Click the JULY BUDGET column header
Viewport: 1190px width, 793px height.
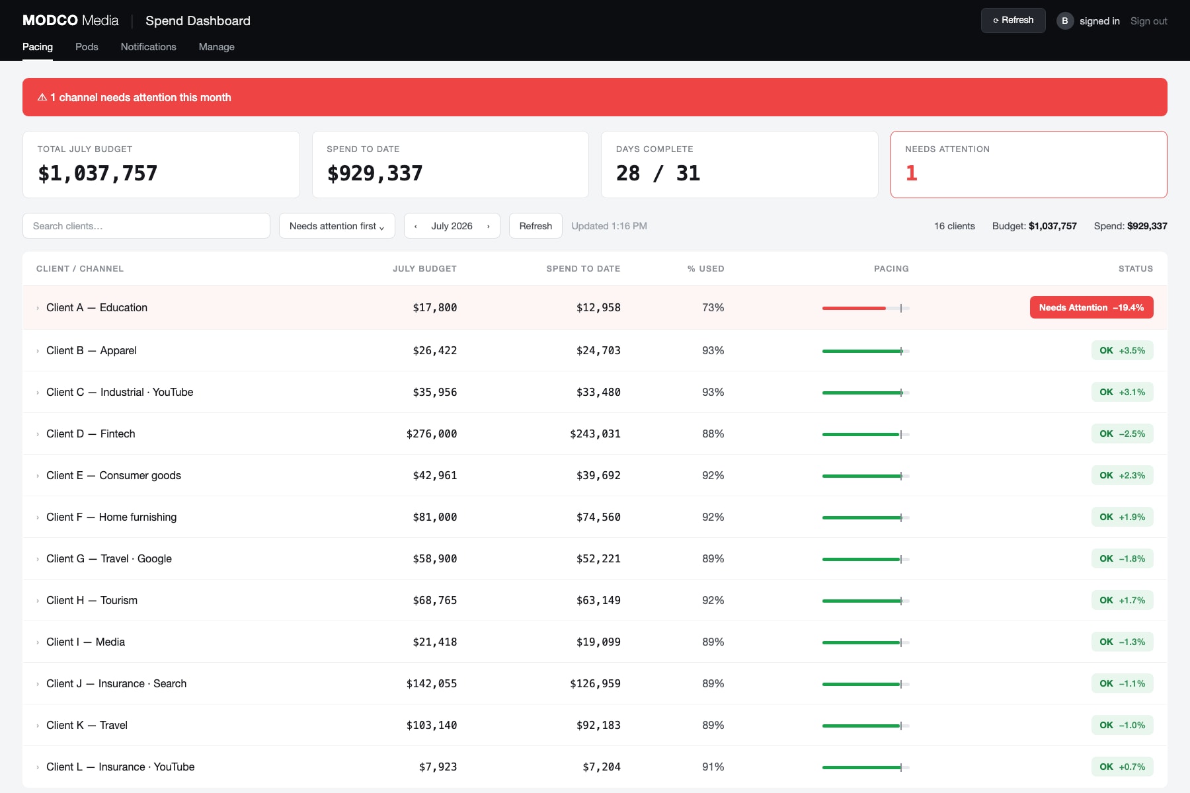coord(424,269)
